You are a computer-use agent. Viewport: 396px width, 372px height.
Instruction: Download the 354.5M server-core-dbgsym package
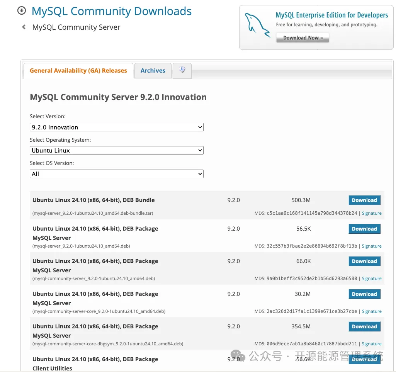click(364, 326)
